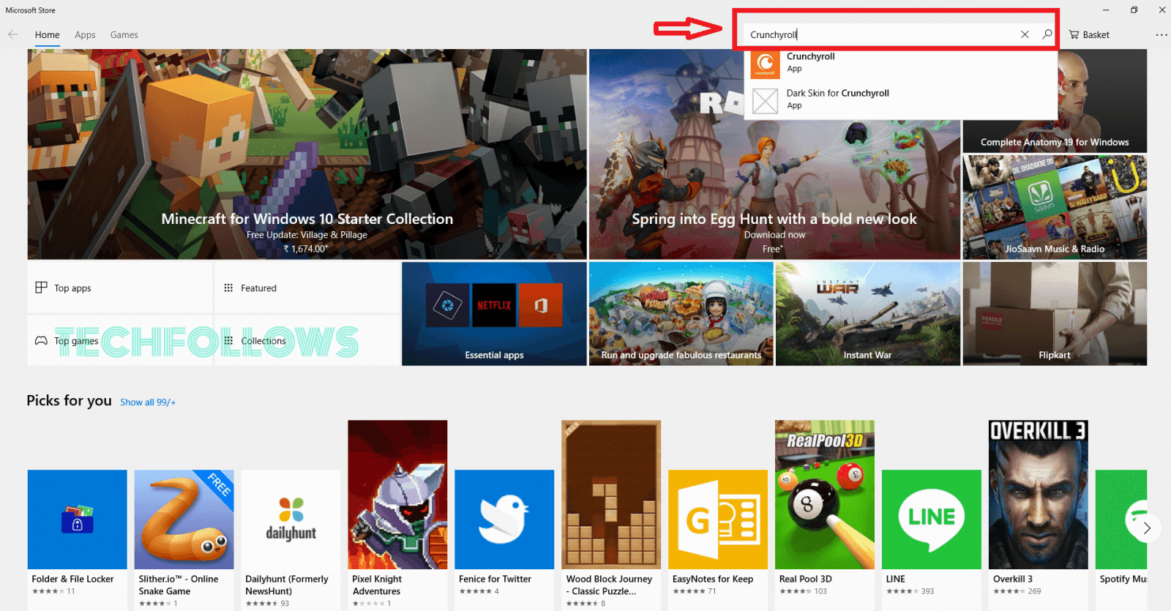Click the Fenice for Twitter title text
The image size is (1171, 611).
[x=495, y=579]
